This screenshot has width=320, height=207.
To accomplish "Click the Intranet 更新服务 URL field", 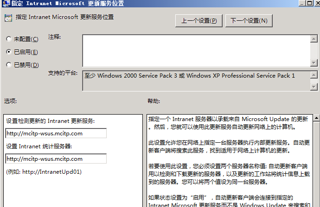I will (x=56, y=134).
